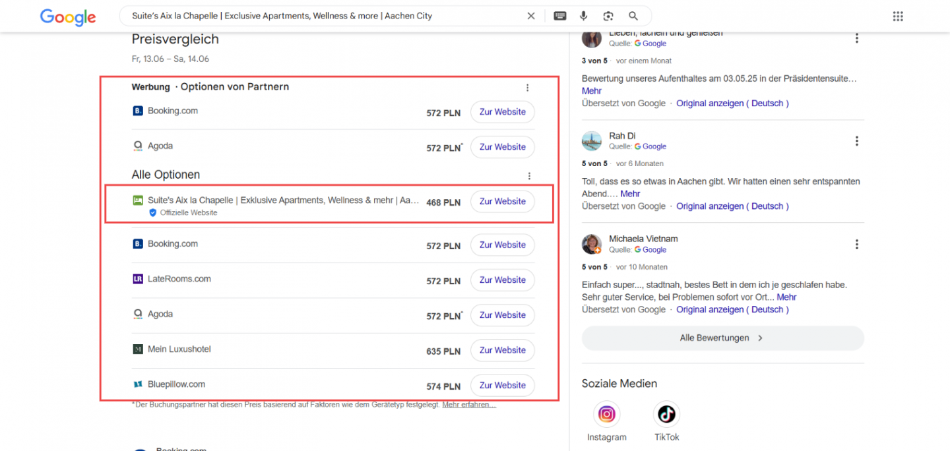Open the Google apps grid icon
The image size is (950, 451).
click(x=897, y=16)
